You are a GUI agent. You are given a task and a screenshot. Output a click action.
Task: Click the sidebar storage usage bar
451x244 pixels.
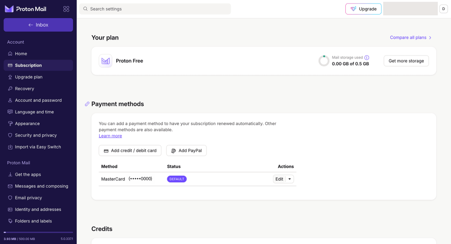[38, 232]
